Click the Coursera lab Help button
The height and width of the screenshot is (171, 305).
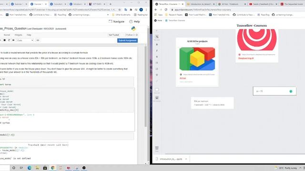(134, 21)
